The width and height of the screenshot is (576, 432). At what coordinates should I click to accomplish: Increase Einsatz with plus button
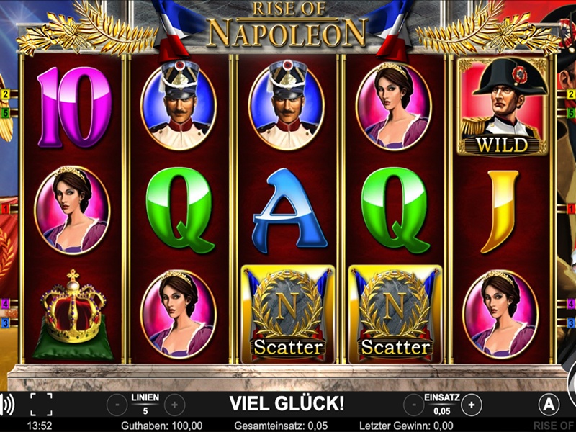point(472,405)
